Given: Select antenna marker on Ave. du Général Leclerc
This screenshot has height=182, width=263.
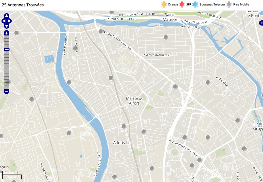Looking at the screenshot, I should click(x=101, y=32).
